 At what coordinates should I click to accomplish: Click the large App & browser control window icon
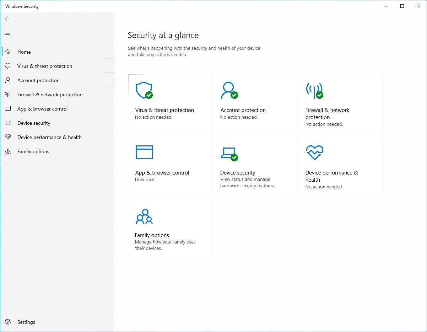pyautogui.click(x=144, y=152)
